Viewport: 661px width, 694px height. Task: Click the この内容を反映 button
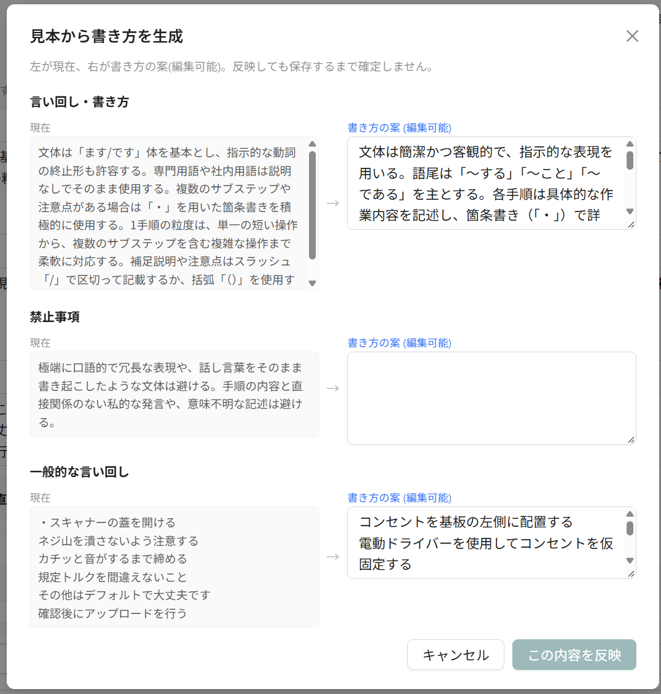574,655
